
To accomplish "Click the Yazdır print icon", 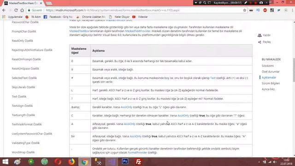I will [x=260, y=35].
